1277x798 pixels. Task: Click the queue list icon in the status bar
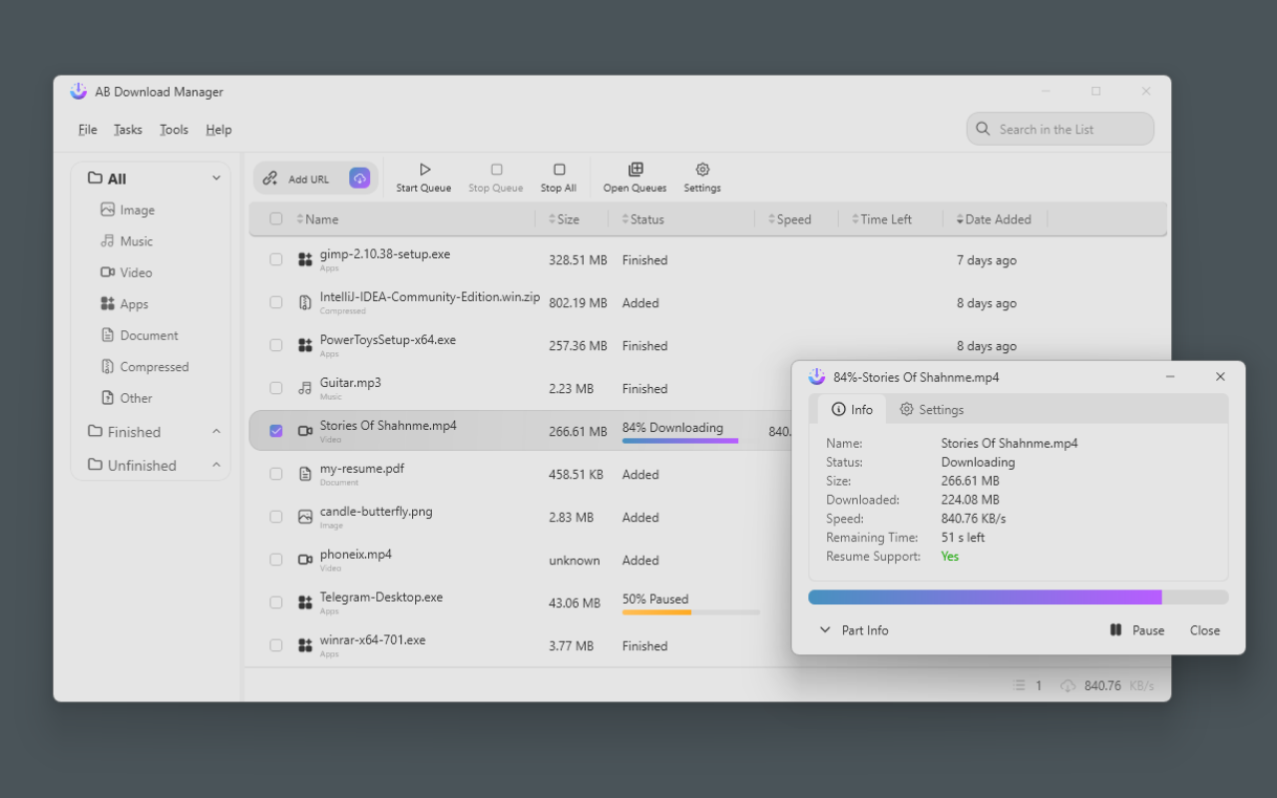(1019, 685)
